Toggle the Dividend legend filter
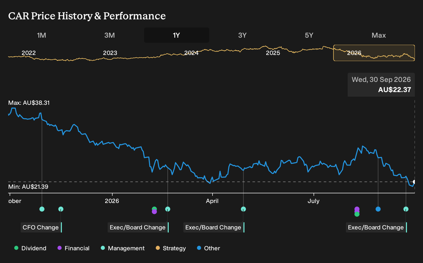The image size is (423, 263). coord(30,248)
